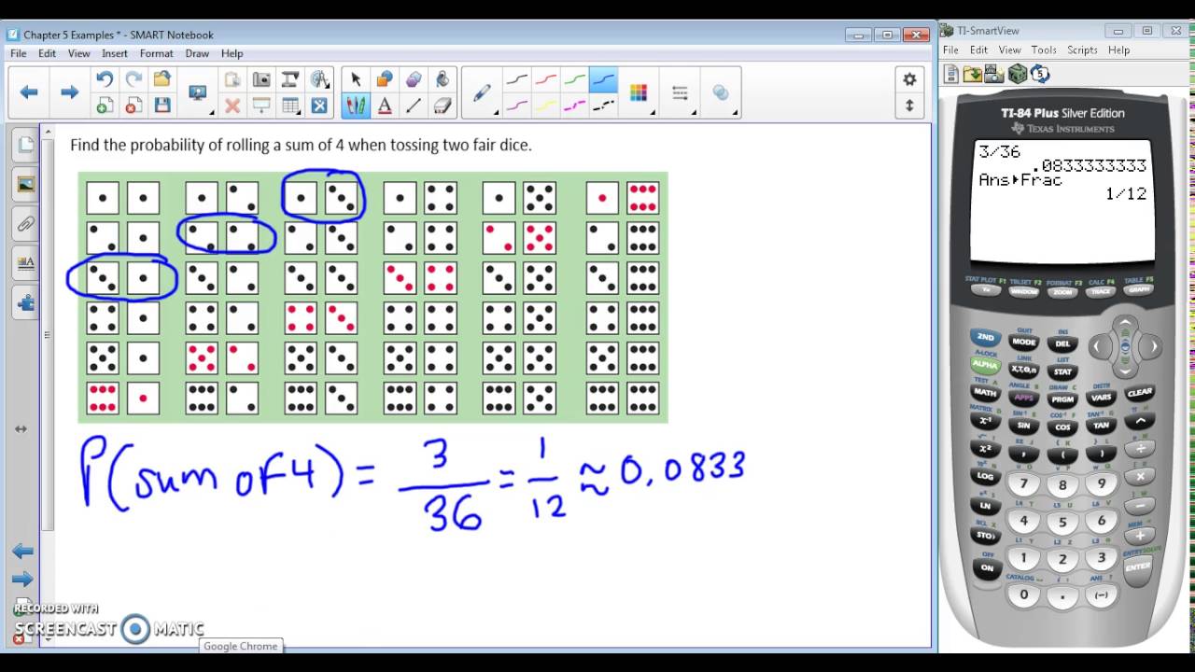Image resolution: width=1195 pixels, height=672 pixels.
Task: Activate the Text tool
Action: pos(385,105)
